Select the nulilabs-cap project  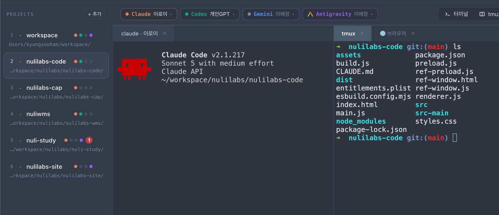(56, 92)
